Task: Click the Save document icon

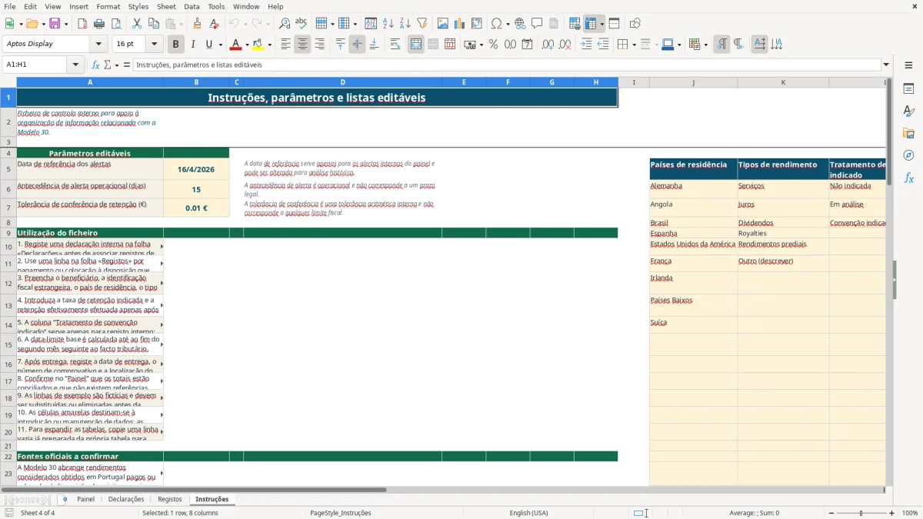Action: (55, 24)
